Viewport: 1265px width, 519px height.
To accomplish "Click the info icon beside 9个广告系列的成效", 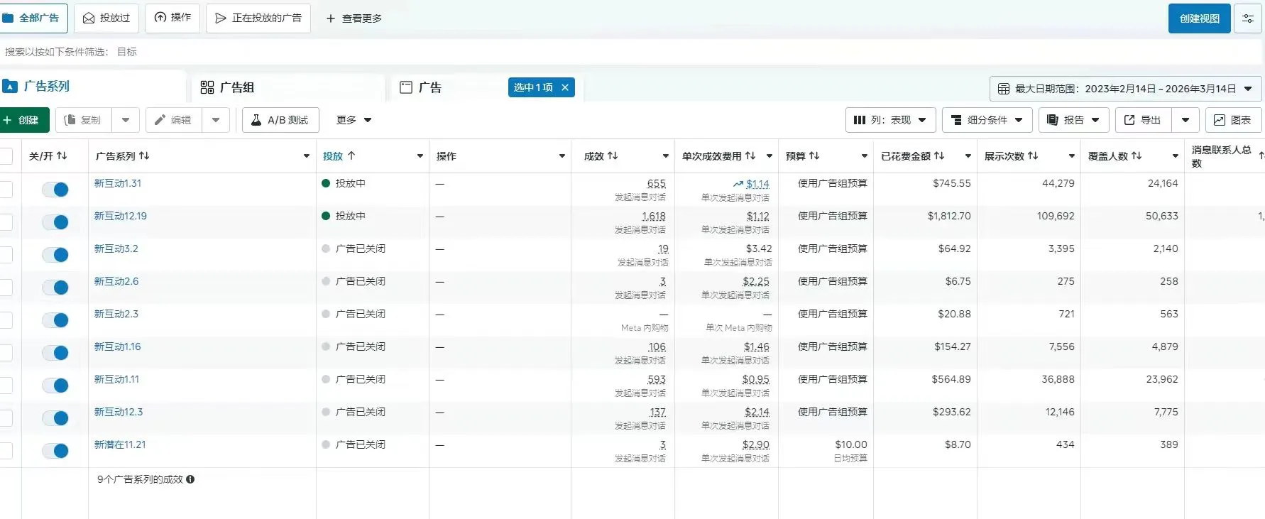I will (190, 479).
